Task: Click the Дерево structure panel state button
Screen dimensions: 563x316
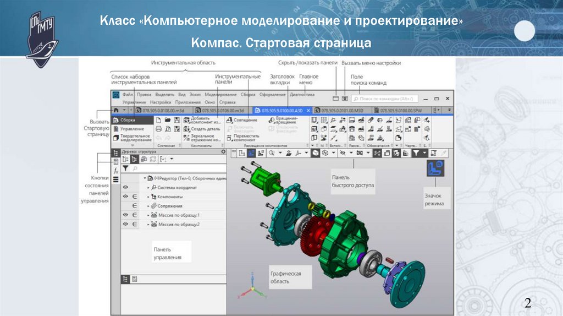Action: (115, 153)
